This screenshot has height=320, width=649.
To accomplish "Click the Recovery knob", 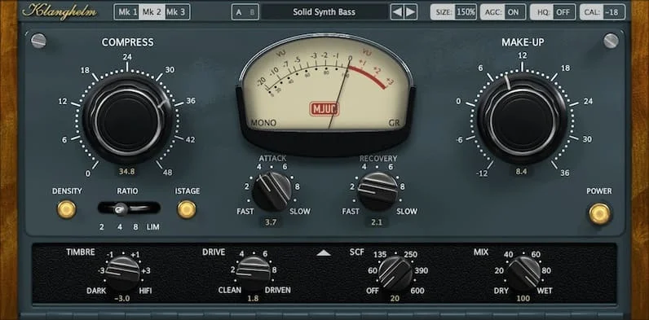I will pyautogui.click(x=377, y=191).
